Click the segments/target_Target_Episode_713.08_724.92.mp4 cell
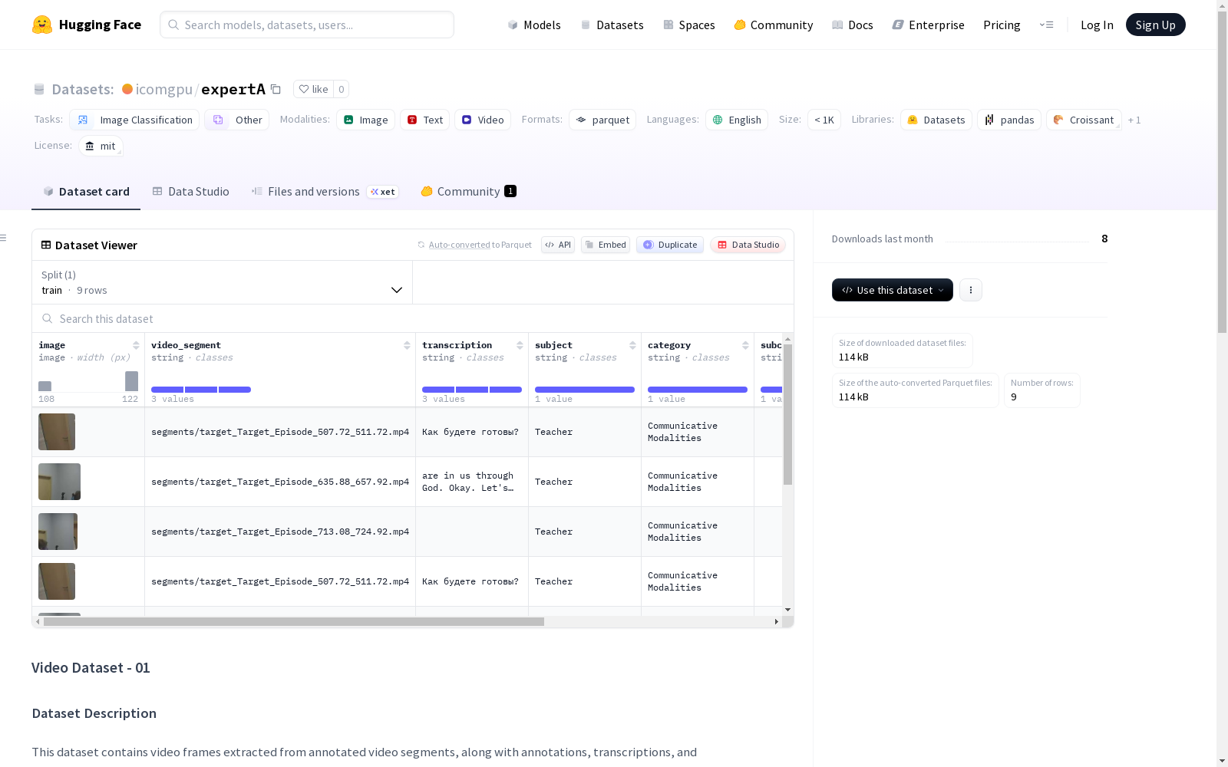This screenshot has height=767, width=1228. point(280,532)
